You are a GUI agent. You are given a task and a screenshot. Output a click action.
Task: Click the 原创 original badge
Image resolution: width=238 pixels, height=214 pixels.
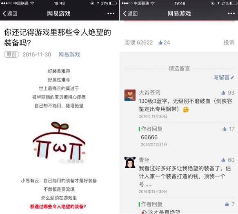click(x=11, y=54)
